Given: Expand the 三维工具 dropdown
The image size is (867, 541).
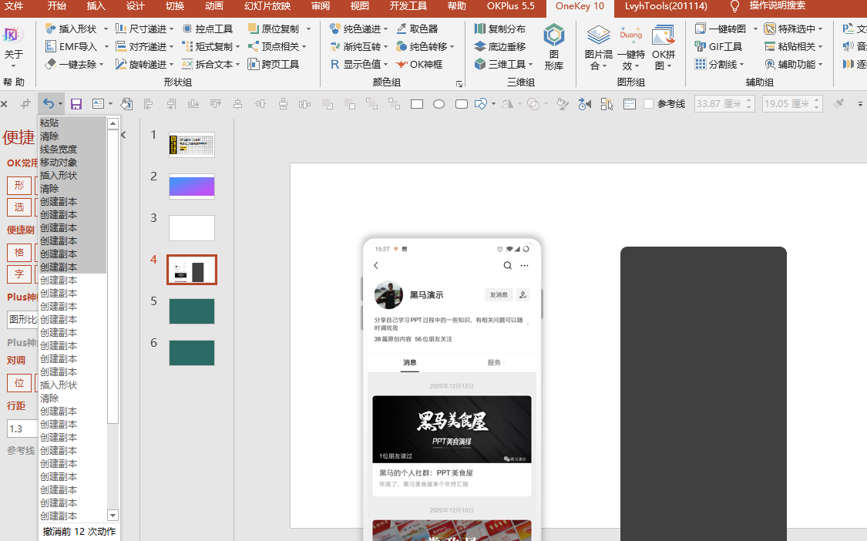Looking at the screenshot, I should [530, 64].
